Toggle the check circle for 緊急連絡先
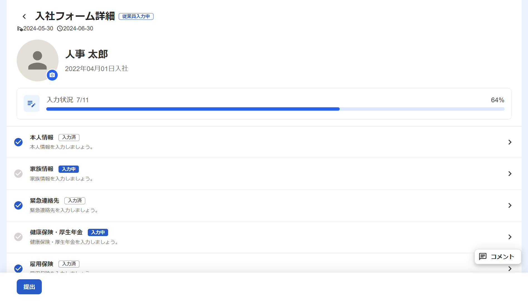The height and width of the screenshot is (301, 528). tap(18, 205)
